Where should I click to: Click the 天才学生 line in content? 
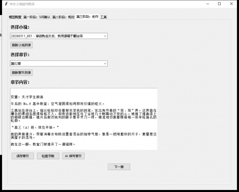coord(27,97)
